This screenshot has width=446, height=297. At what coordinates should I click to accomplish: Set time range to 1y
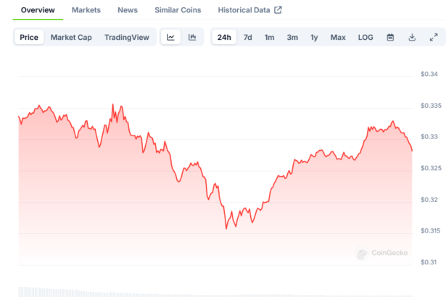[314, 37]
